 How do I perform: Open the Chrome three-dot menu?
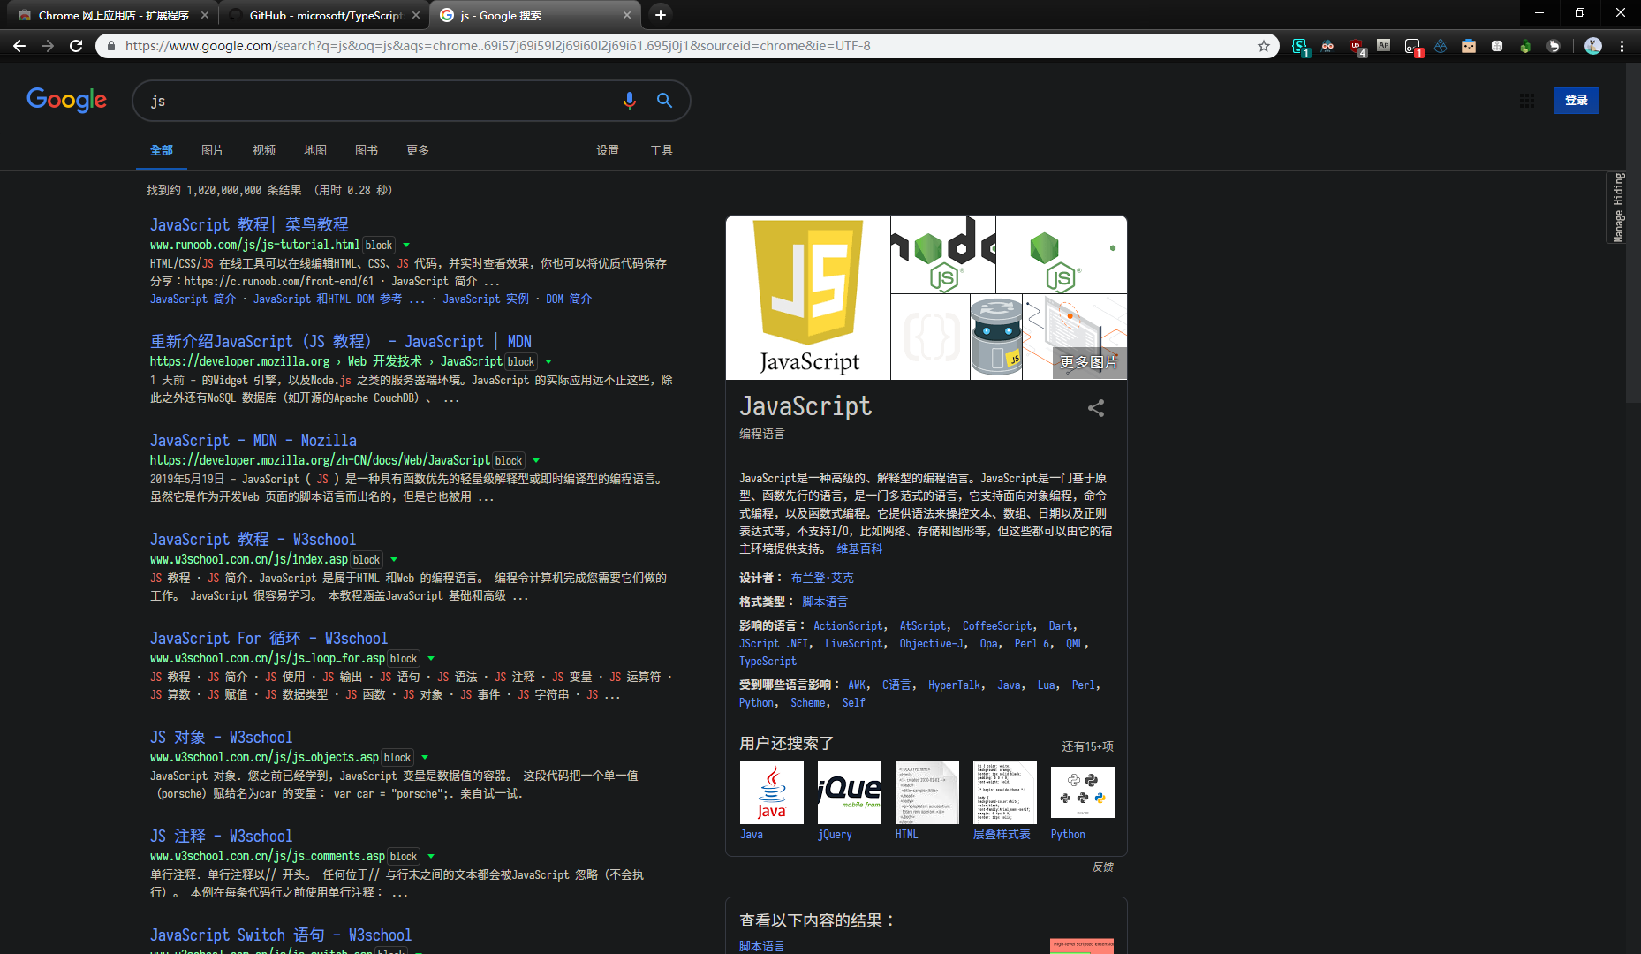coord(1622,46)
